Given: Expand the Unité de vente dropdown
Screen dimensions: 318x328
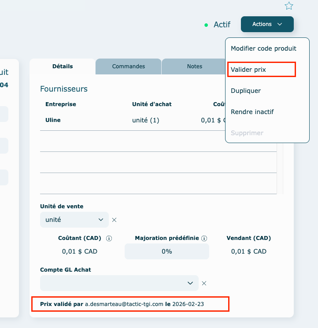Looking at the screenshot, I should click(x=74, y=219).
